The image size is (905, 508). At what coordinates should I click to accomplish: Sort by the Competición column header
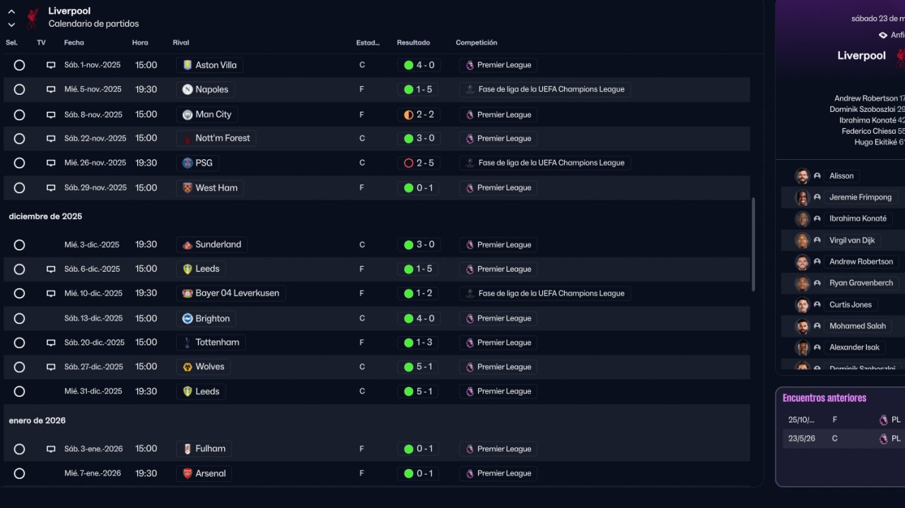coord(477,42)
